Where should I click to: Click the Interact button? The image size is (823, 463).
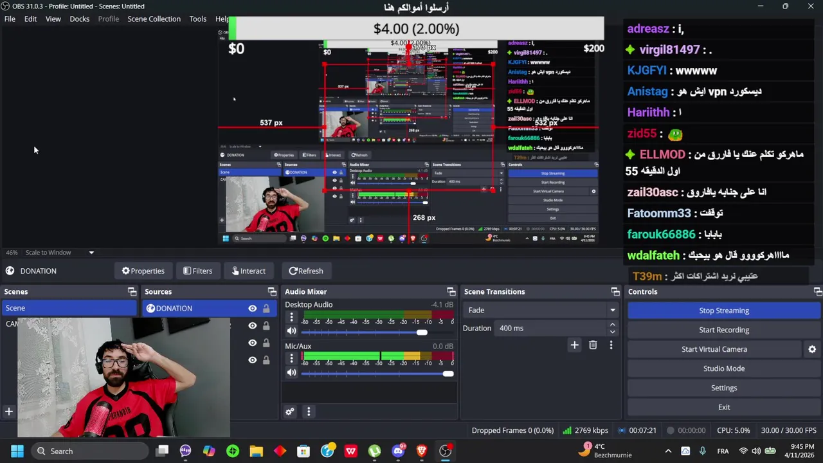(x=248, y=271)
